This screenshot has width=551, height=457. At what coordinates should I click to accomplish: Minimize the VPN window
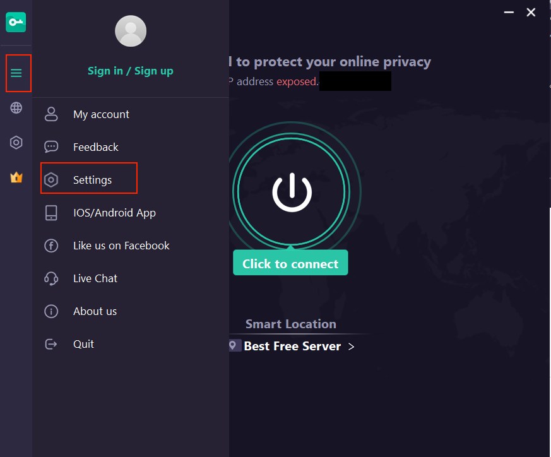509,12
